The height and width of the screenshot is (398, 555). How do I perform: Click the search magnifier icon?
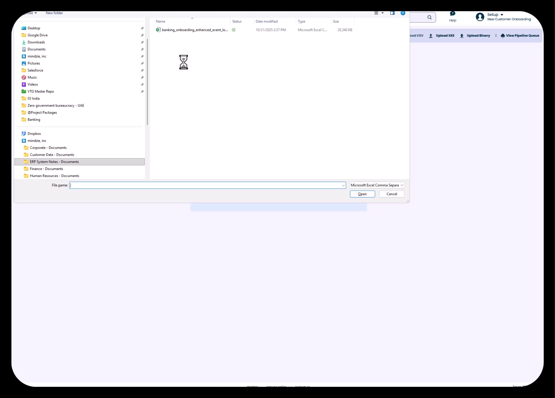(429, 17)
